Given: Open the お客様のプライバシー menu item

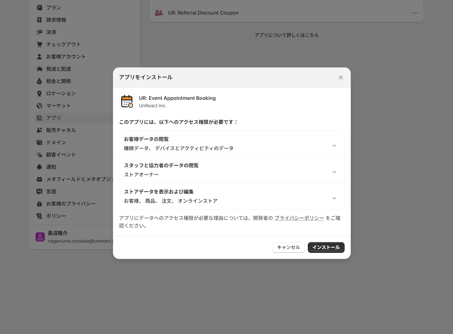Looking at the screenshot, I should [74, 204].
